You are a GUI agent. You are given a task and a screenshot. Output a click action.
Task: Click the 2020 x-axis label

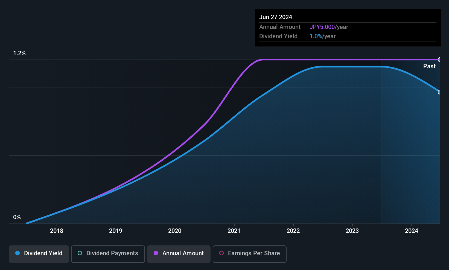[x=175, y=231]
